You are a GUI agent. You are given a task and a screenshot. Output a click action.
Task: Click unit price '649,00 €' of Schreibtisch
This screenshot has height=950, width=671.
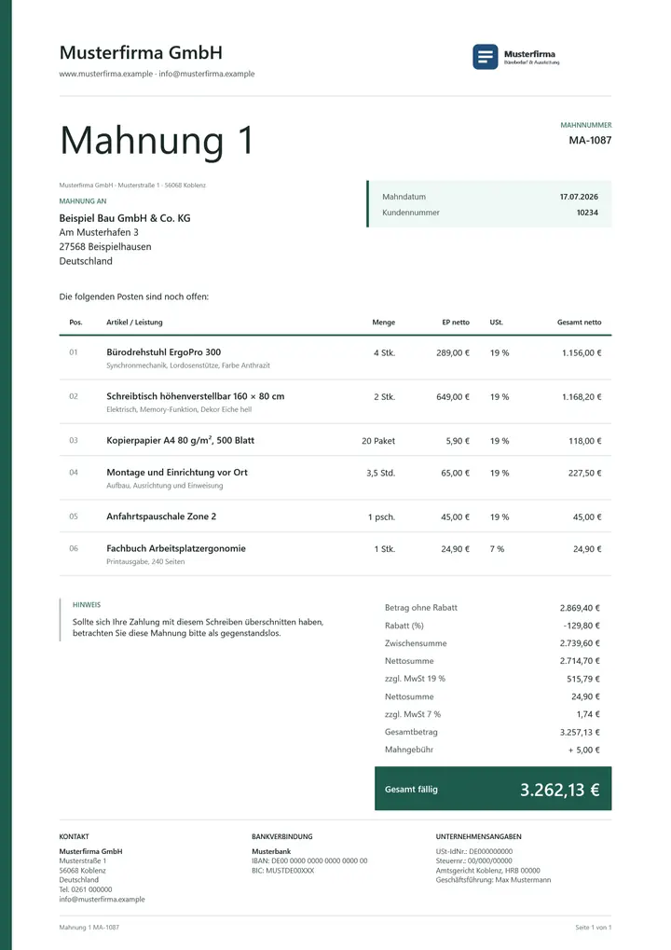pyautogui.click(x=453, y=397)
